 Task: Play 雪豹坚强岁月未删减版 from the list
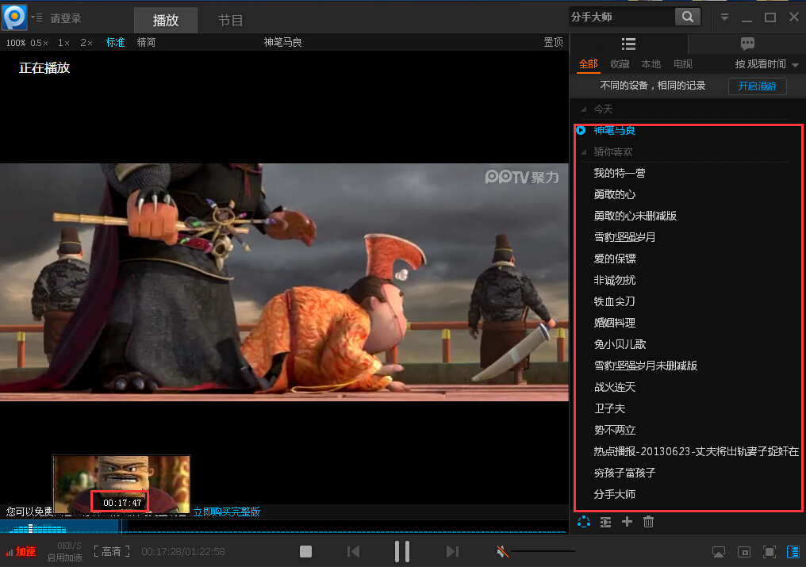[645, 366]
